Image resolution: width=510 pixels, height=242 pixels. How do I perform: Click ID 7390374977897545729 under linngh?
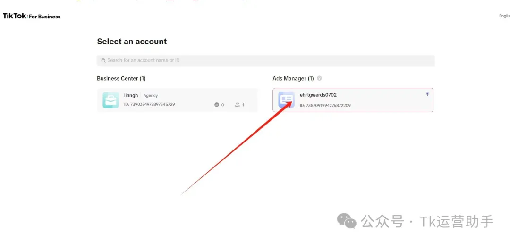click(149, 104)
